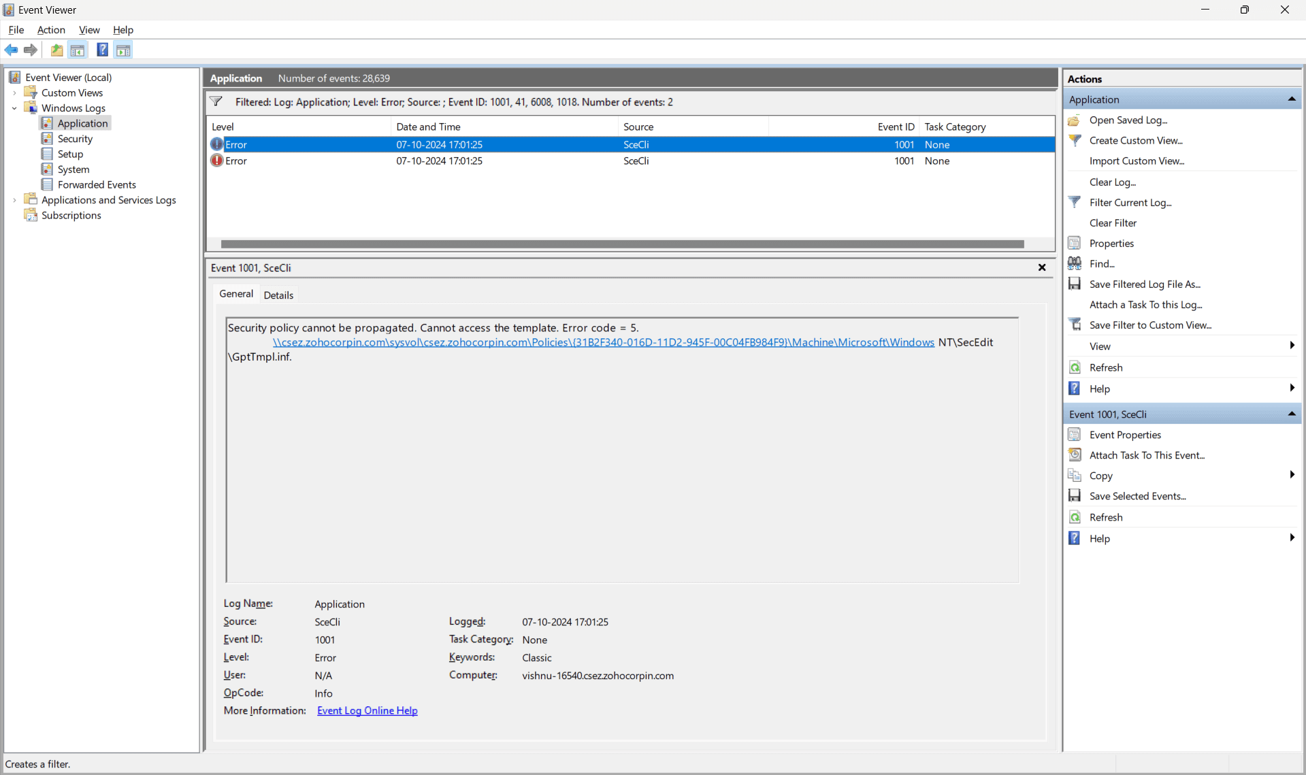Click the Find binoculars icon

[1075, 263]
